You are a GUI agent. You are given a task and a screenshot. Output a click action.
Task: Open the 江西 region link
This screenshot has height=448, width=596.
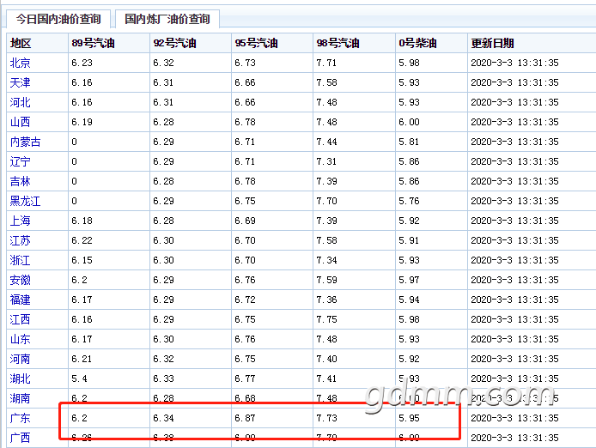tap(20, 319)
